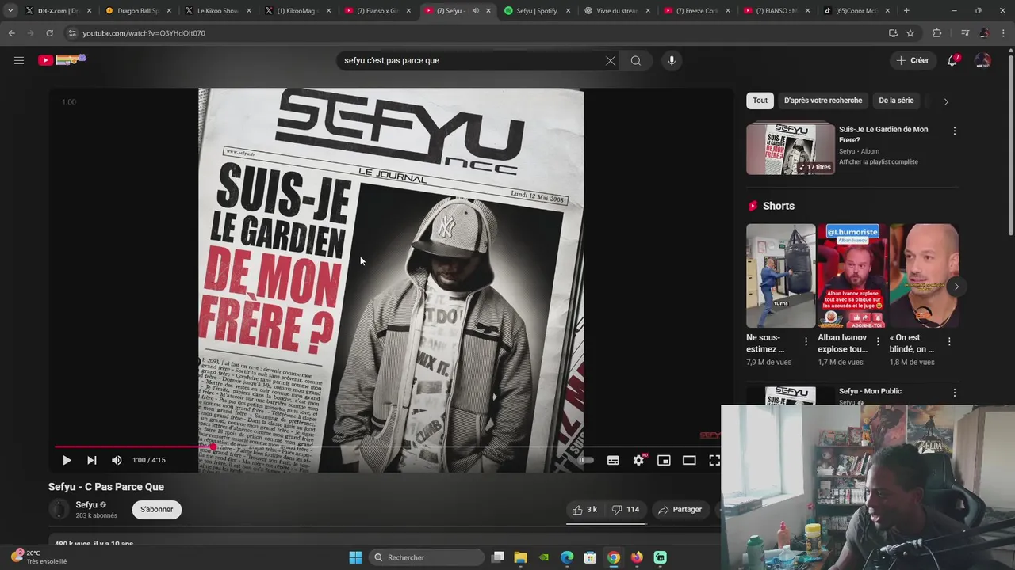Viewport: 1015px width, 570px height.
Task: Switch to the Vivre du stream tab
Action: pyautogui.click(x=617, y=11)
